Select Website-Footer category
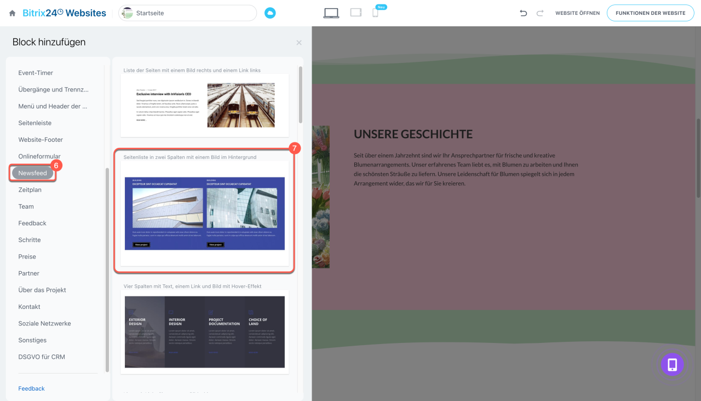This screenshot has width=701, height=401. point(41,140)
